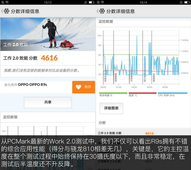The width and height of the screenshot is (191, 170).
Task: Tap the 00:00 time label on chart
Action: click(x=103, y=87)
